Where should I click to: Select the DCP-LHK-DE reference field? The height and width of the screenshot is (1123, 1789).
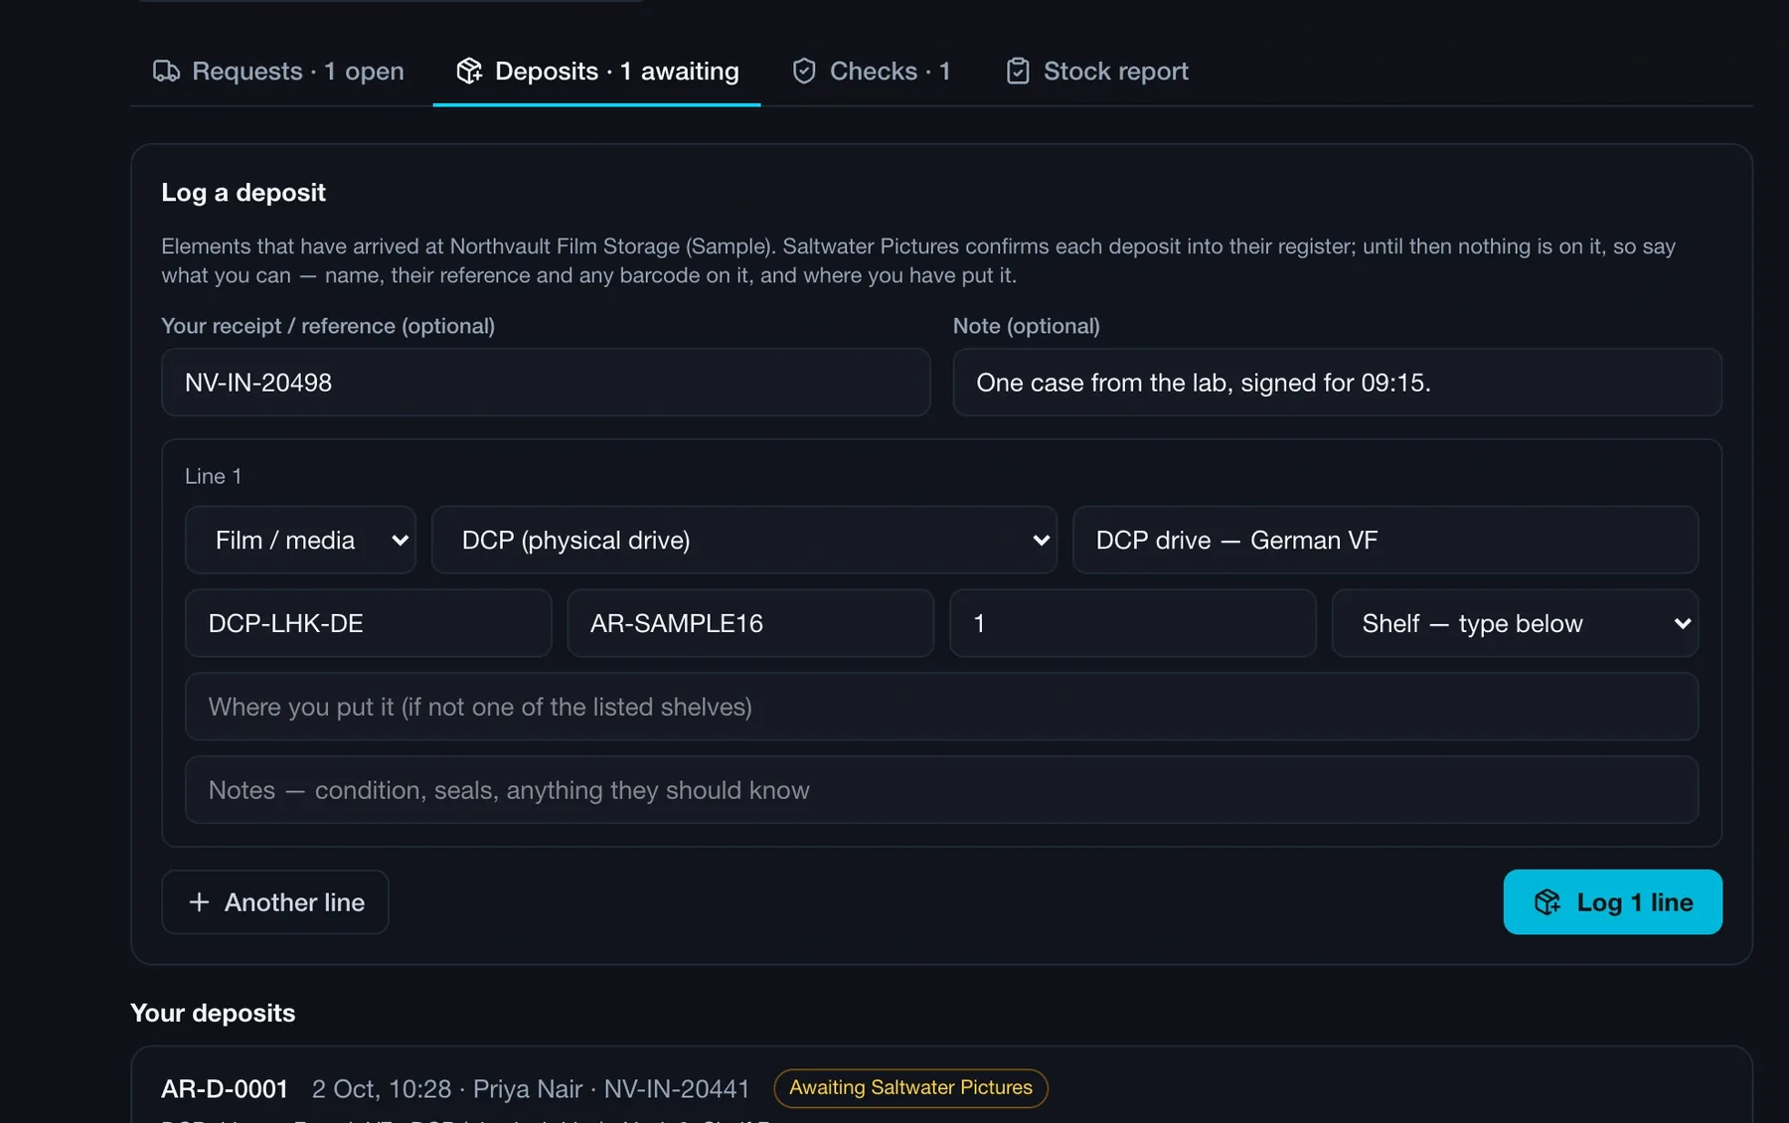tap(369, 624)
